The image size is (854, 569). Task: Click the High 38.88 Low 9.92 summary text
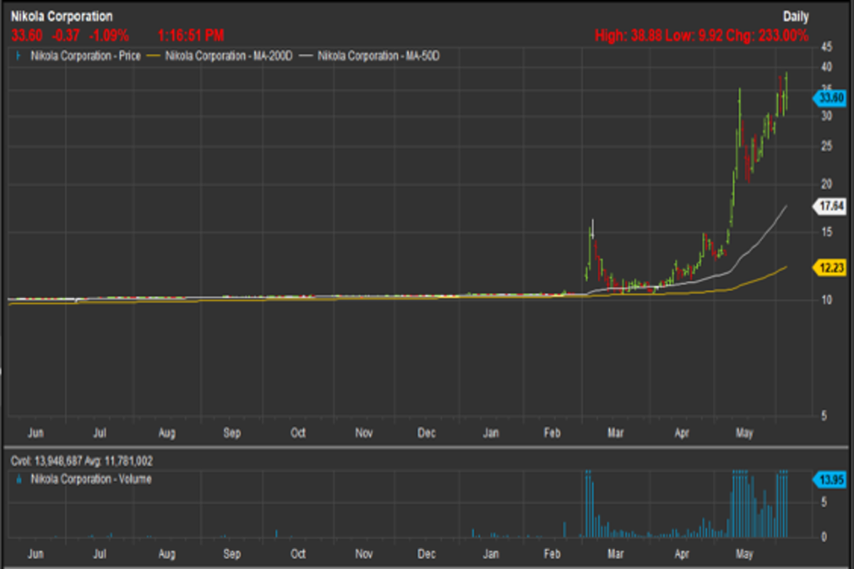tap(701, 36)
